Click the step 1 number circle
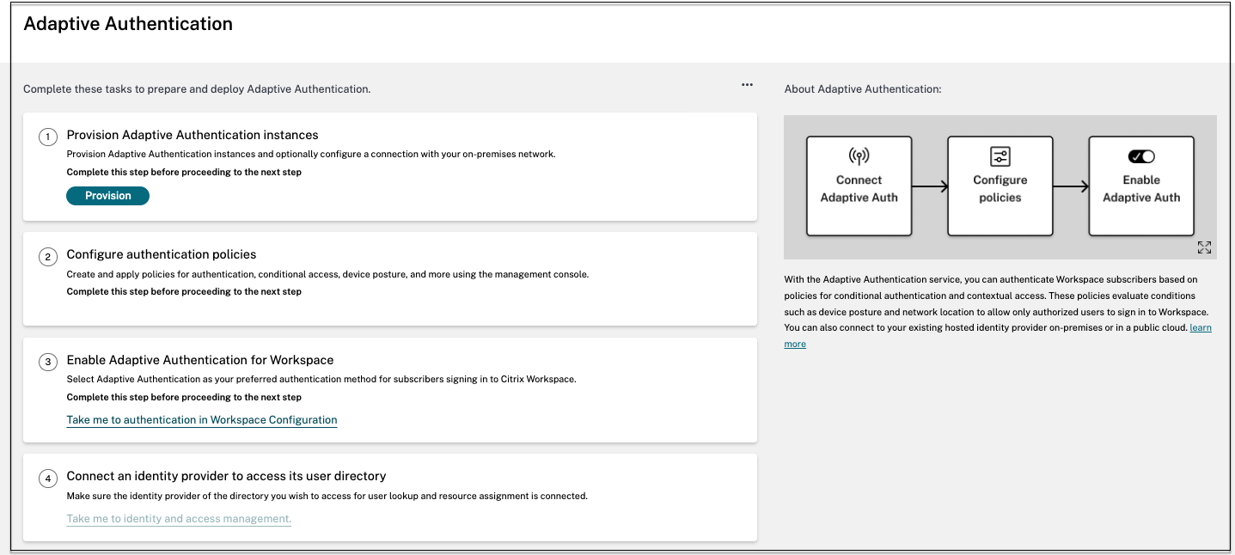The width and height of the screenshot is (1235, 555). pos(49,137)
